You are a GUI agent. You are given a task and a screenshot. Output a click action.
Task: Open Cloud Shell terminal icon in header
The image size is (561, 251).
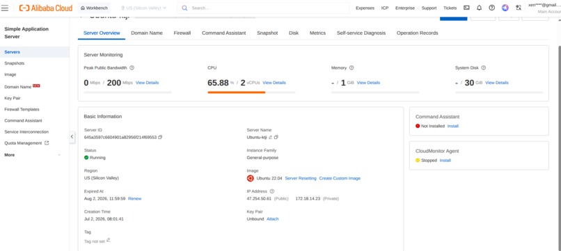click(466, 8)
